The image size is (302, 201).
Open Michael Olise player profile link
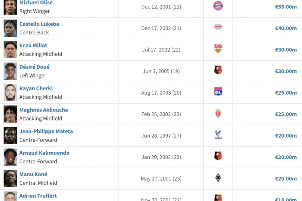[36, 2]
